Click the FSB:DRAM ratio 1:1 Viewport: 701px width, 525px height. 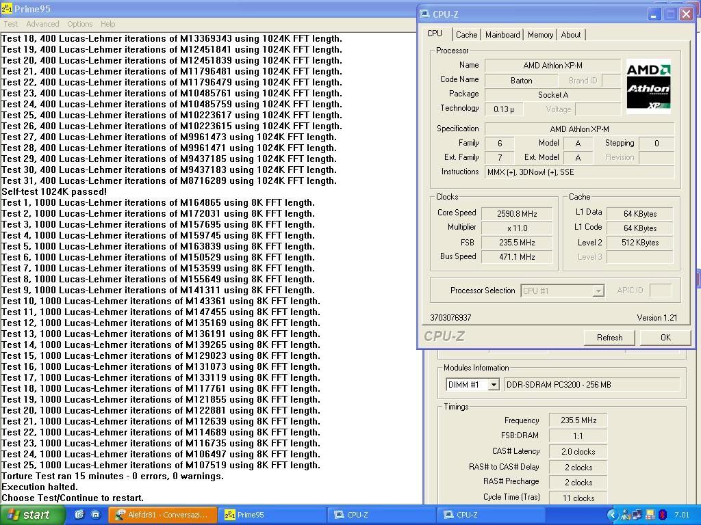point(578,436)
